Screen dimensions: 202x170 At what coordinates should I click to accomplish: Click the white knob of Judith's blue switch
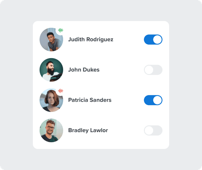(157, 40)
